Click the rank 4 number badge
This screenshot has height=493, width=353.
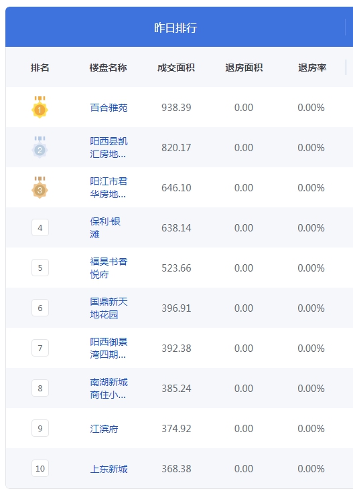pos(40,227)
